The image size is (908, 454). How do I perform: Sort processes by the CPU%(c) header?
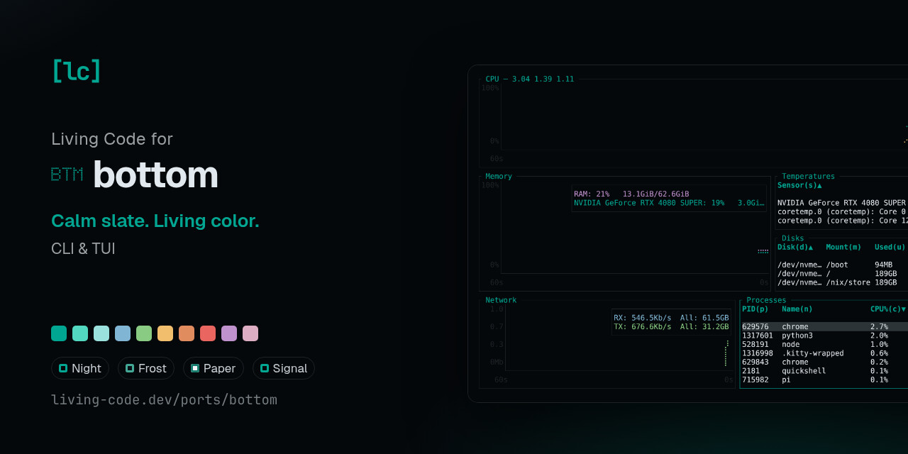click(888, 309)
